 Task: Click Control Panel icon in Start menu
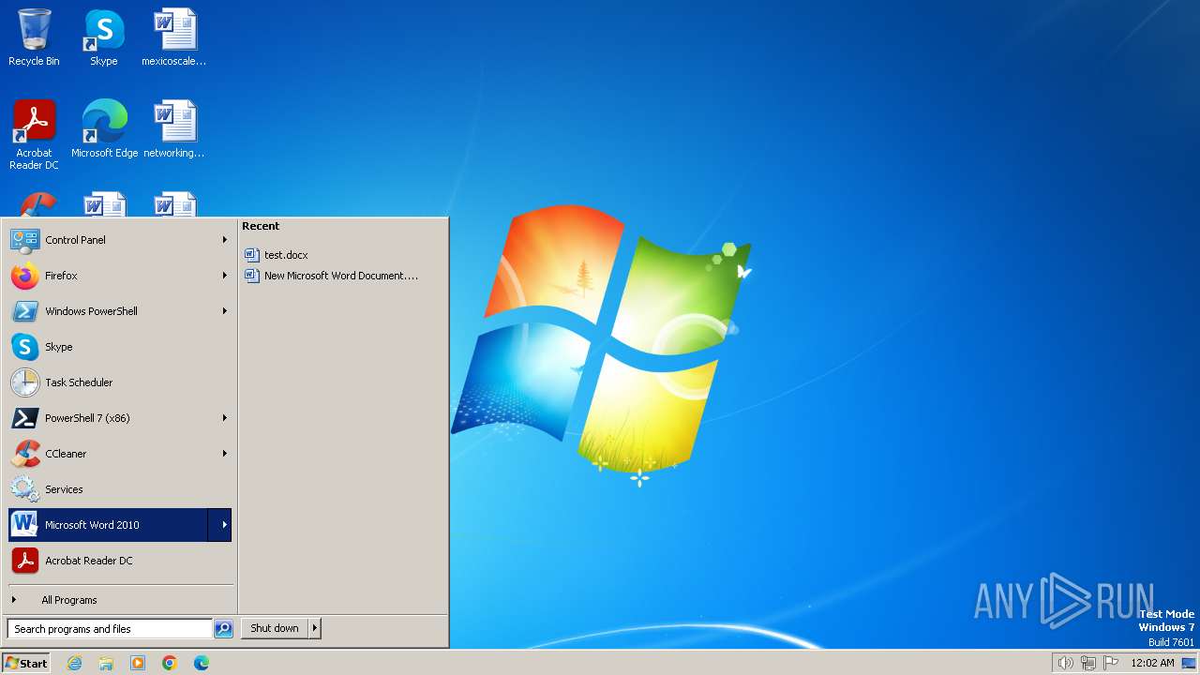25,240
